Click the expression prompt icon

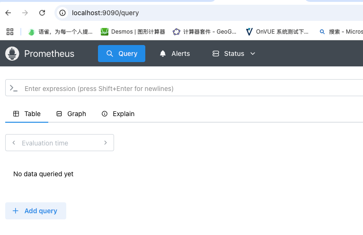pos(14,88)
